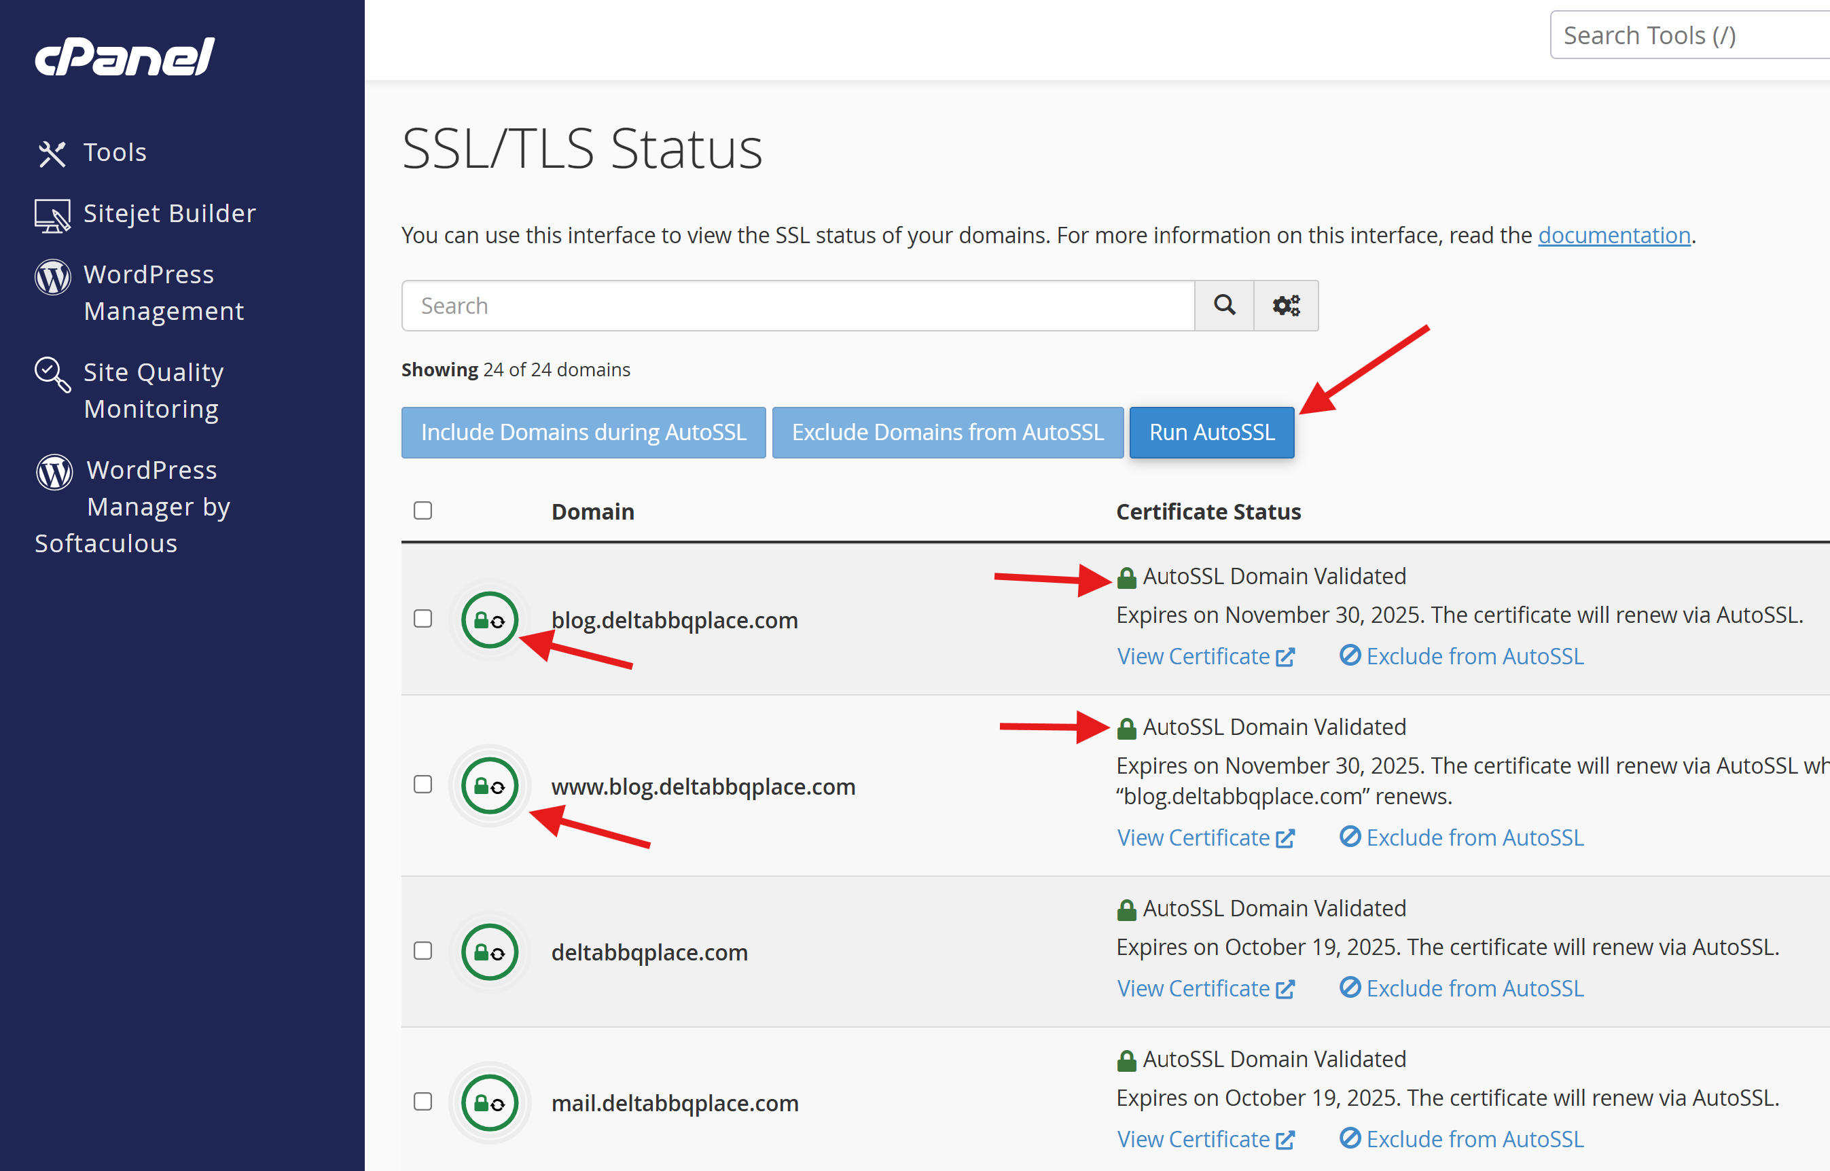
Task: Check the blog.deltabbqplace.com row checkbox
Action: pos(423,619)
